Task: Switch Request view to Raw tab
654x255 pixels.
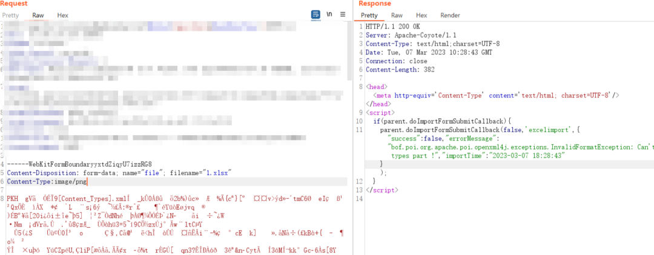Action: pyautogui.click(x=38, y=15)
